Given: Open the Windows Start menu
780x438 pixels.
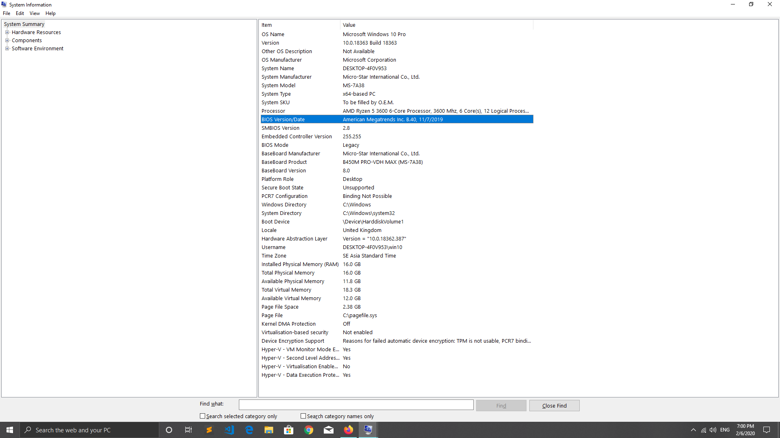Looking at the screenshot, I should click(10, 430).
